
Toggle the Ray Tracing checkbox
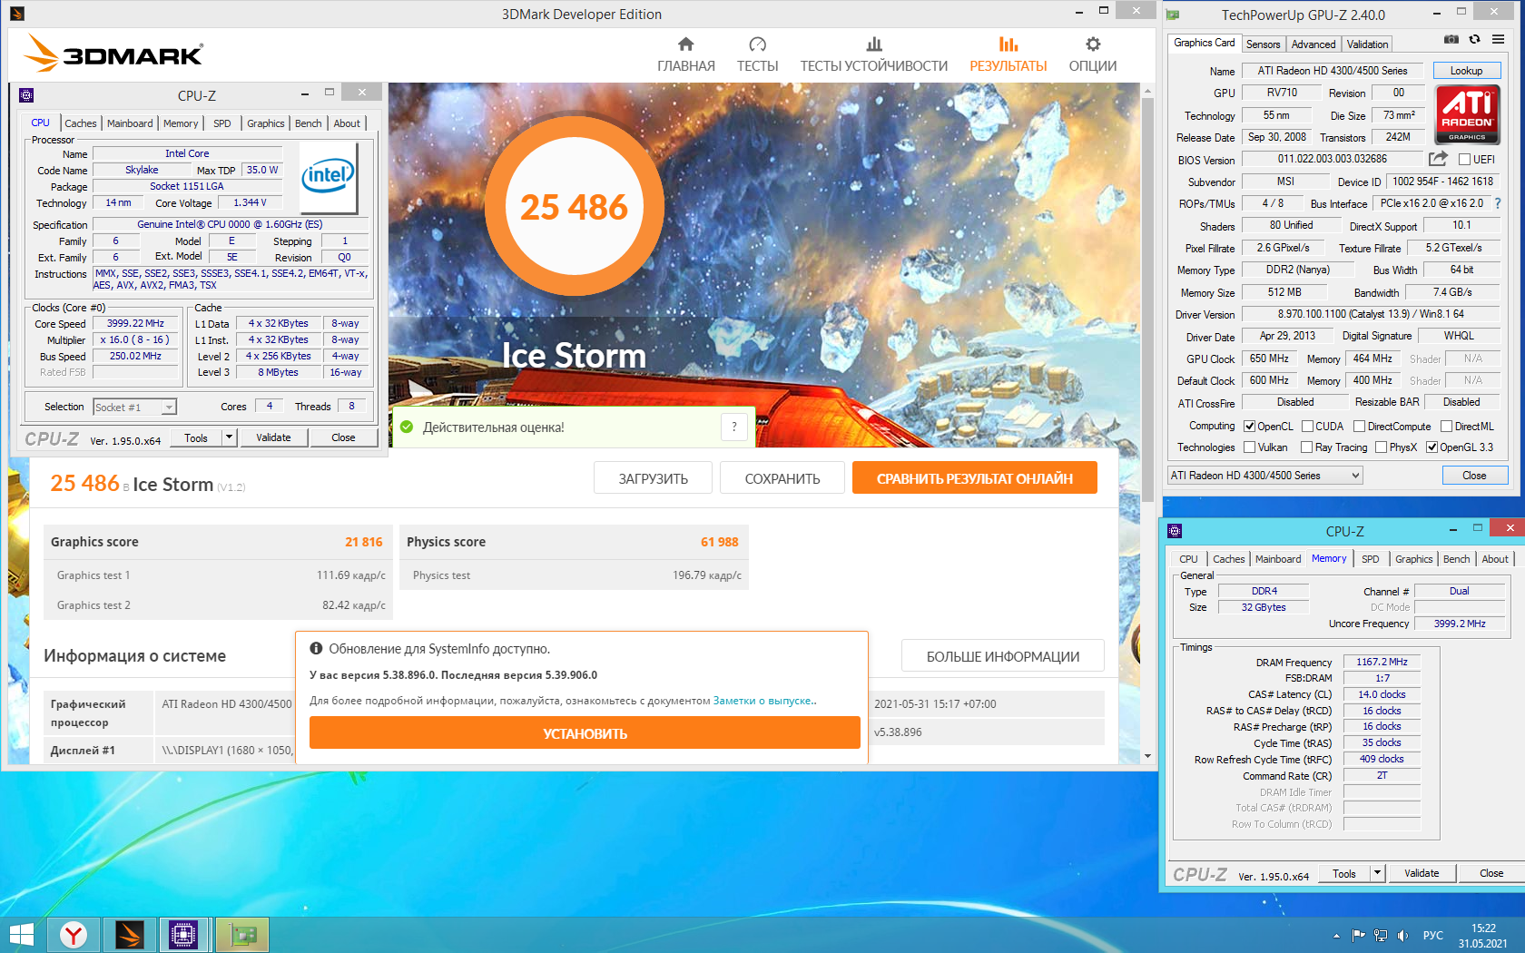1306,447
